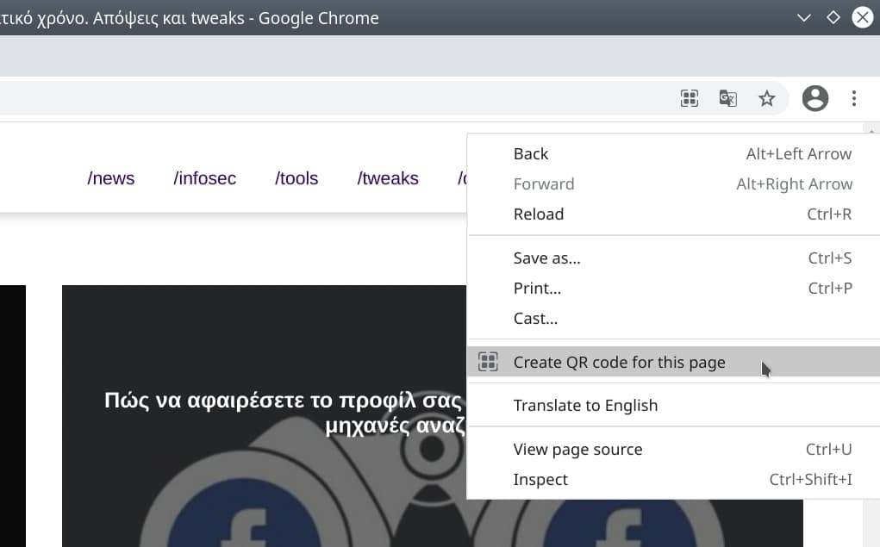
Task: Select Back from the context menu
Action: pyautogui.click(x=531, y=154)
